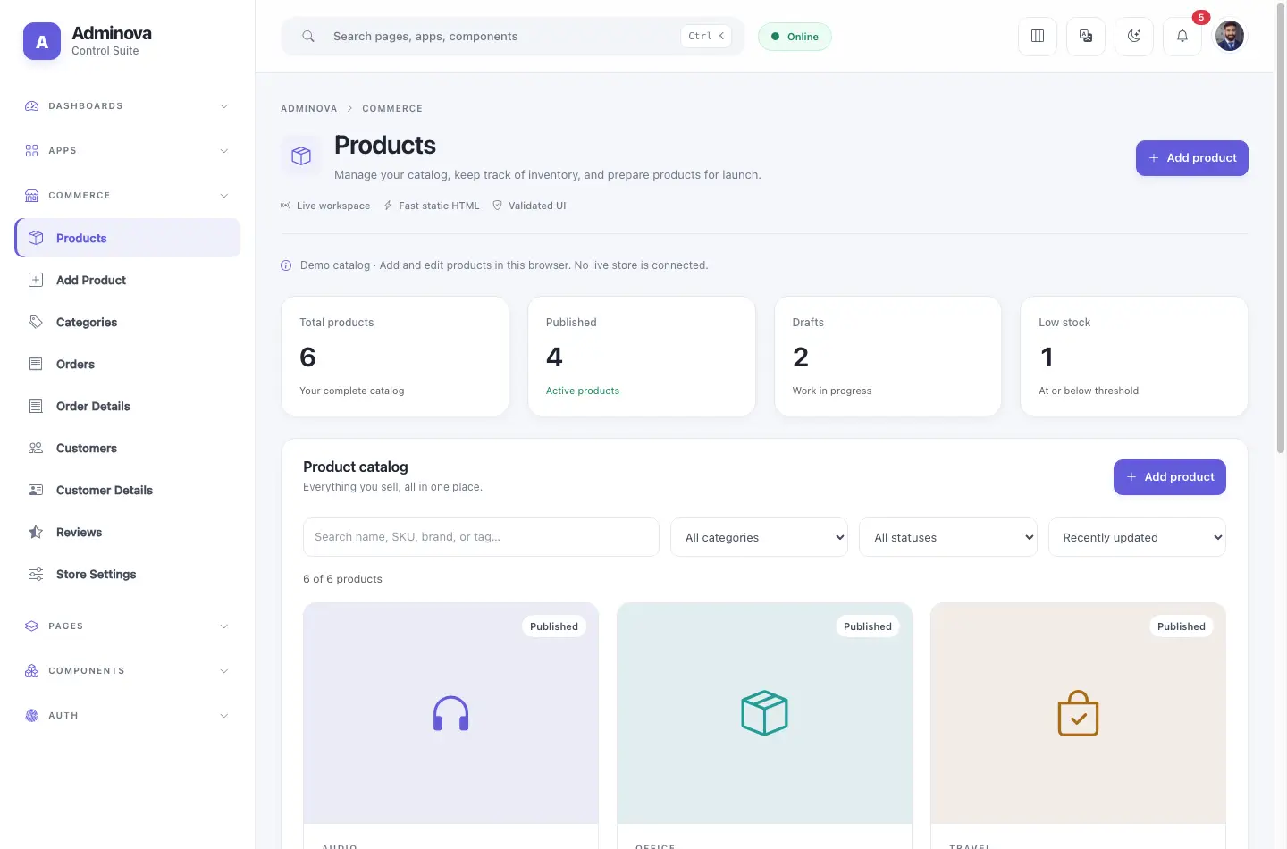Expand the Auth section chevron
Screen dimensions: 1287x849
[x=224, y=716]
